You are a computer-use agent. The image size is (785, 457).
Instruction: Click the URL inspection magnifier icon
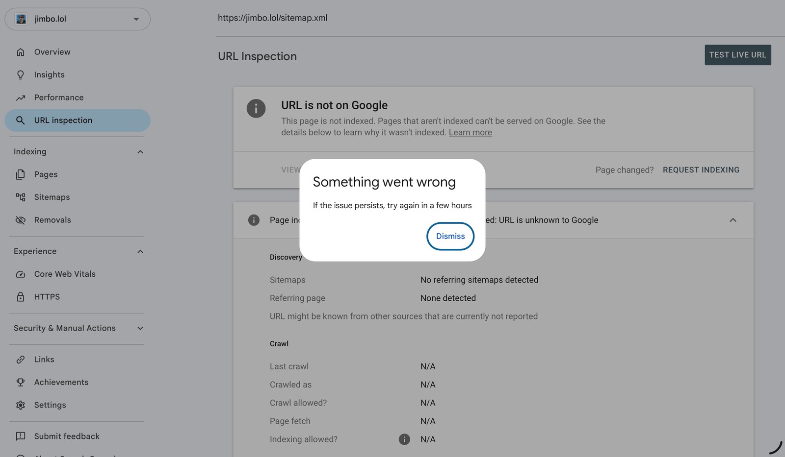coord(21,120)
